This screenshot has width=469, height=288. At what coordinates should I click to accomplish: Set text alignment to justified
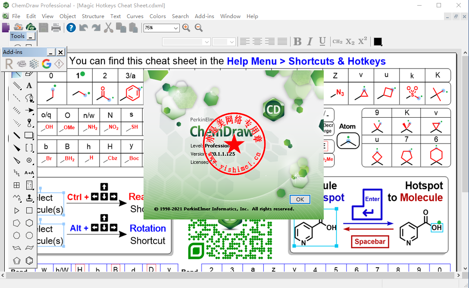pyautogui.click(x=282, y=41)
